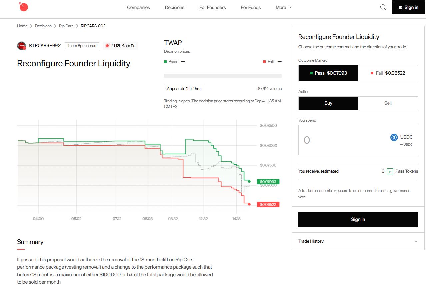The height and width of the screenshot is (286, 426).
Task: Click the top-right Sign in button
Action: click(x=408, y=7)
